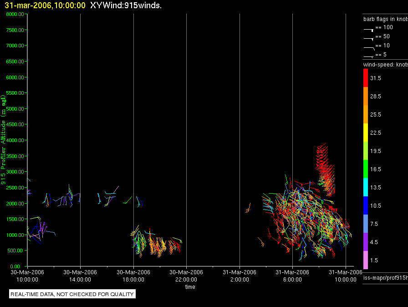Click the purple 4.5 knots swatch

click(x=366, y=242)
